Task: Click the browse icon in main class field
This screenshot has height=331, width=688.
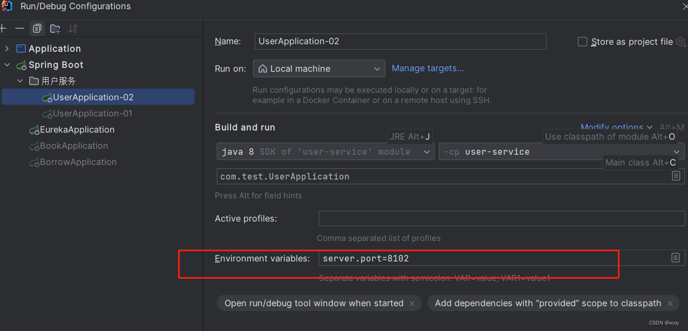Action: click(676, 176)
